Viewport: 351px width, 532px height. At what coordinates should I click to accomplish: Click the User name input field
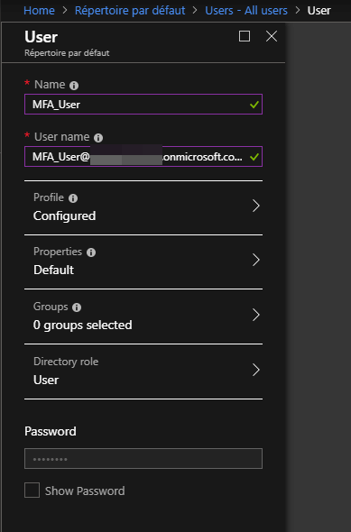coord(143,156)
